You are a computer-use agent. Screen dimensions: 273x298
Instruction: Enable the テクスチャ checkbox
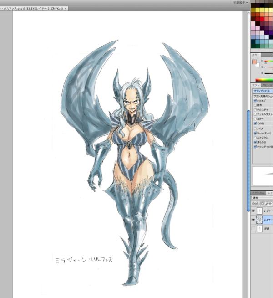[x=255, y=110]
